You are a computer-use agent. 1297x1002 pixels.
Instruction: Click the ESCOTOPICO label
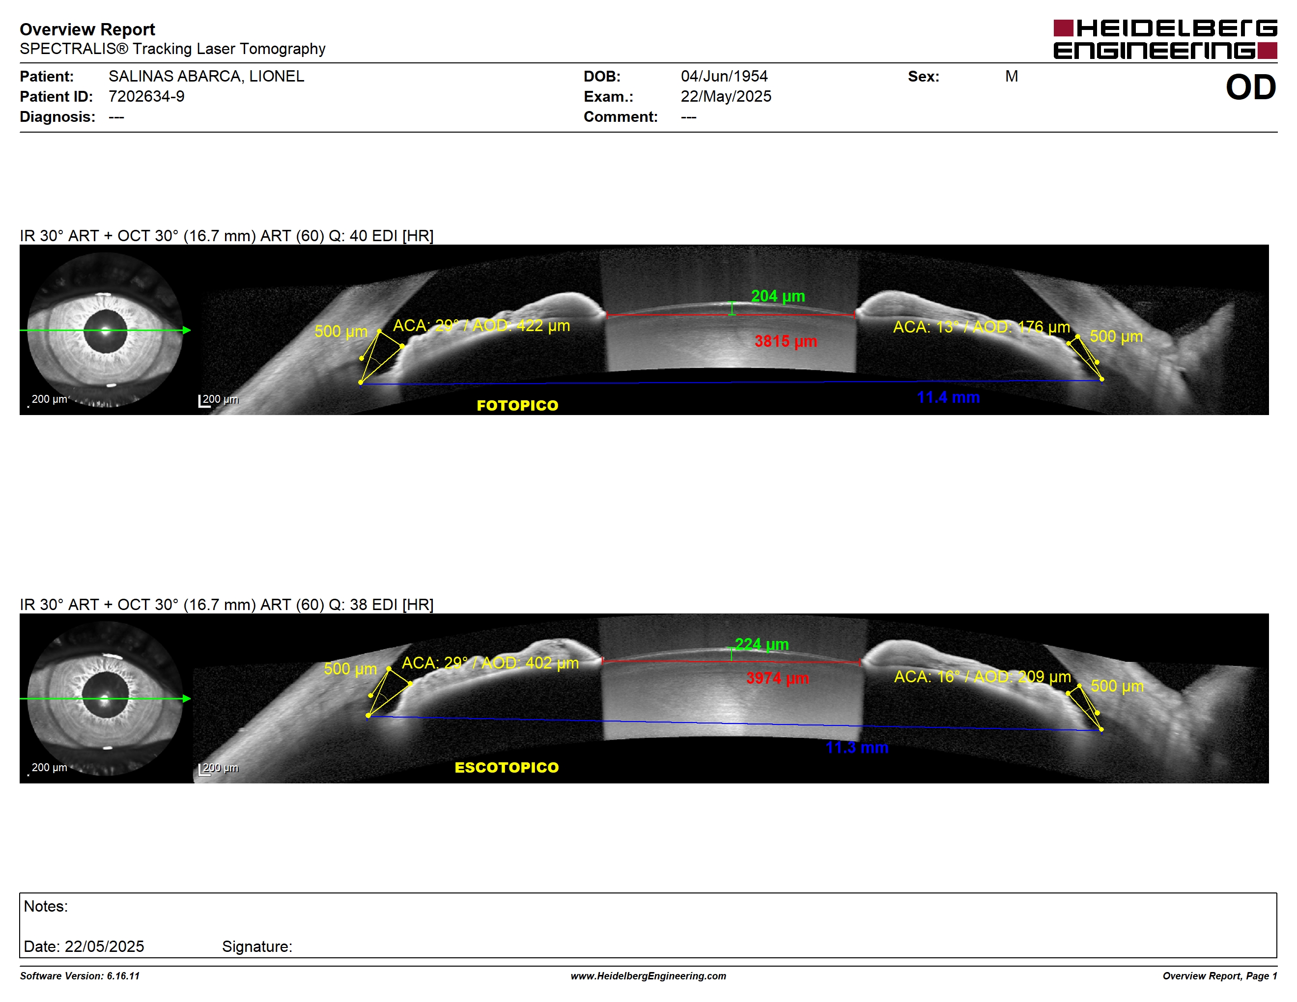click(x=507, y=768)
